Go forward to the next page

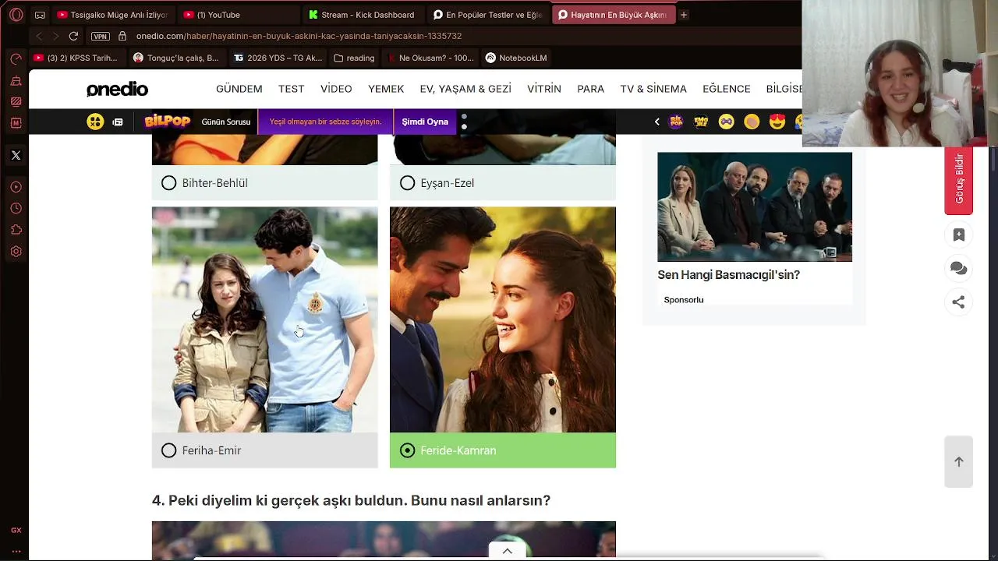click(x=55, y=36)
